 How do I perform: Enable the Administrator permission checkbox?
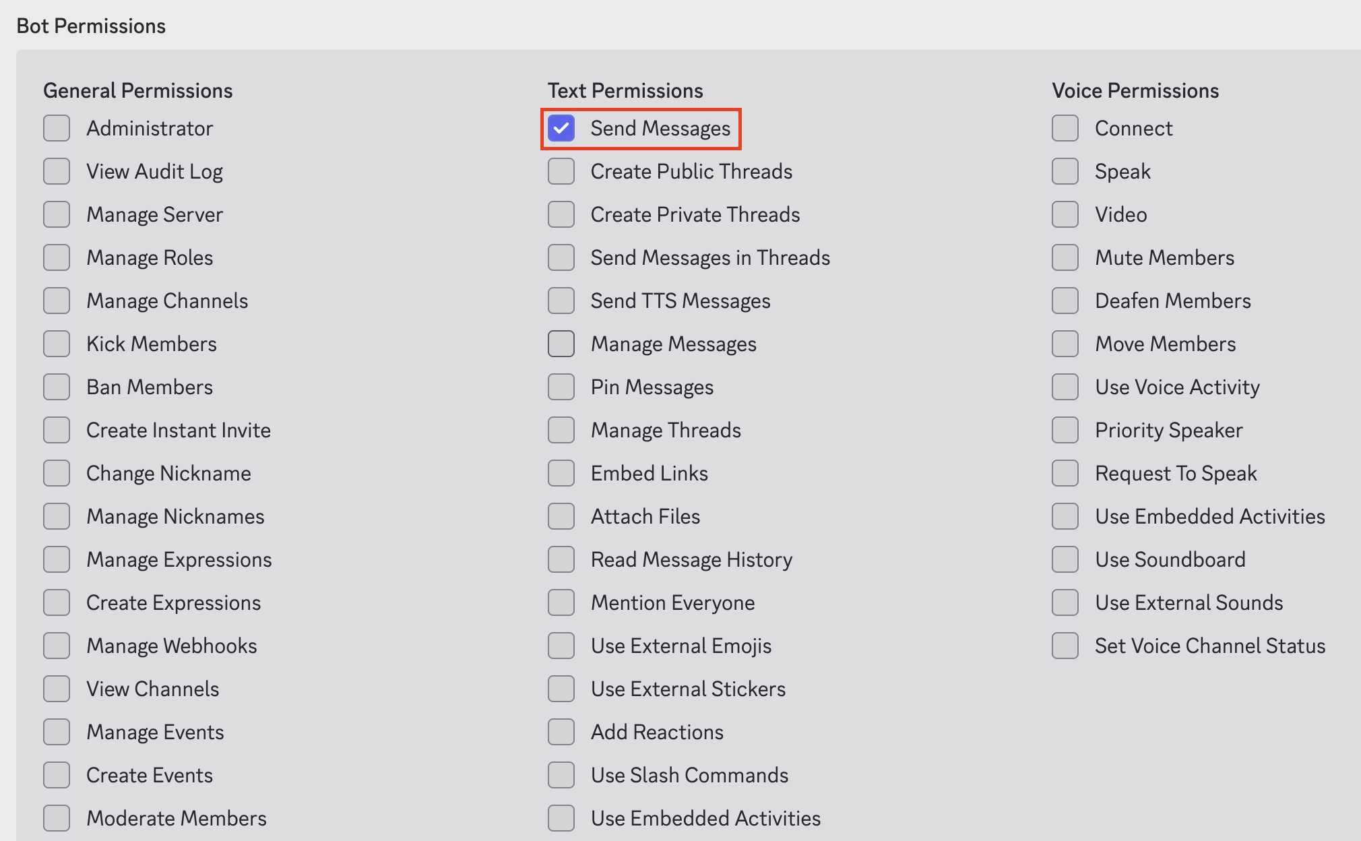[x=57, y=128]
